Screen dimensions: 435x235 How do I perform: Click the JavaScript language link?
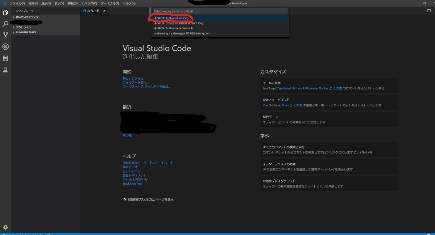tap(269, 88)
